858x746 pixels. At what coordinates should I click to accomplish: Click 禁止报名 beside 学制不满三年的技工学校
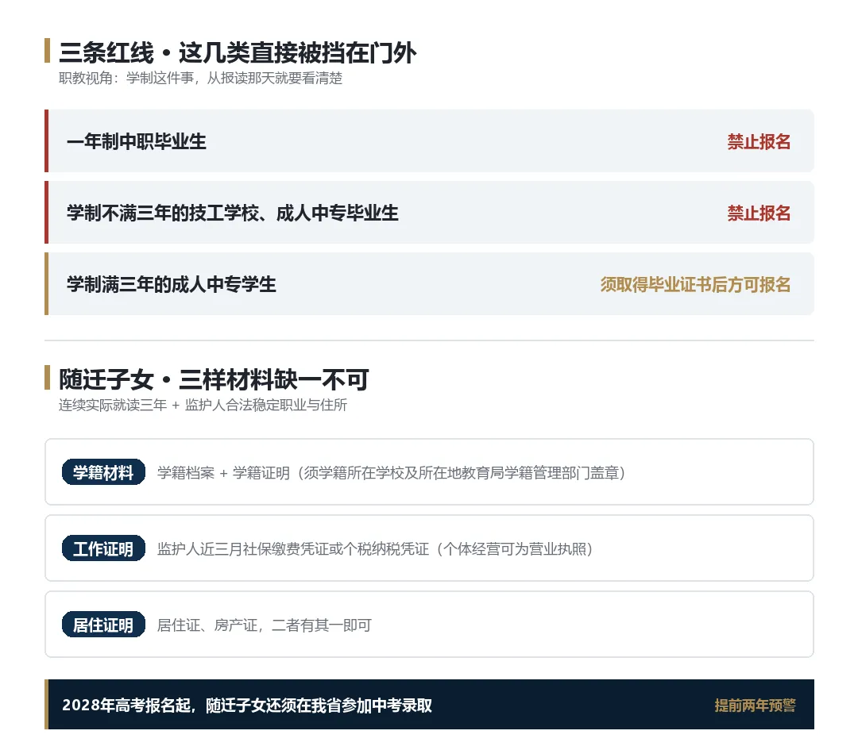tap(759, 213)
